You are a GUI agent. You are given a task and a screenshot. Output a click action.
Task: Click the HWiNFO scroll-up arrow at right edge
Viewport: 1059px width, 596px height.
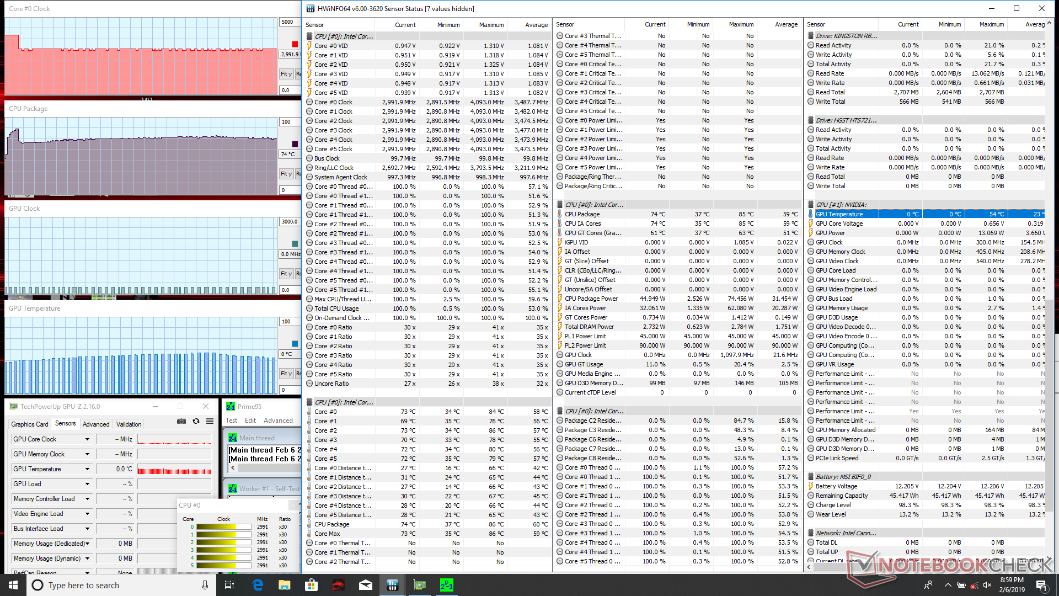click(x=1049, y=23)
